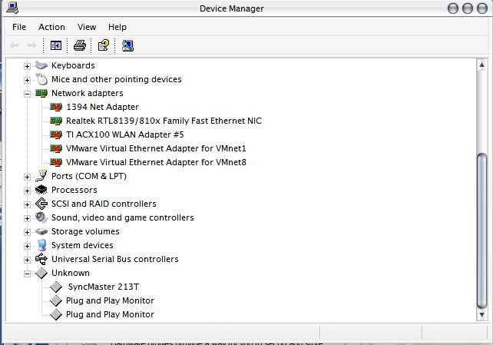The image size is (493, 345).
Task: Open the Properties toolbar icon
Action: pos(104,45)
